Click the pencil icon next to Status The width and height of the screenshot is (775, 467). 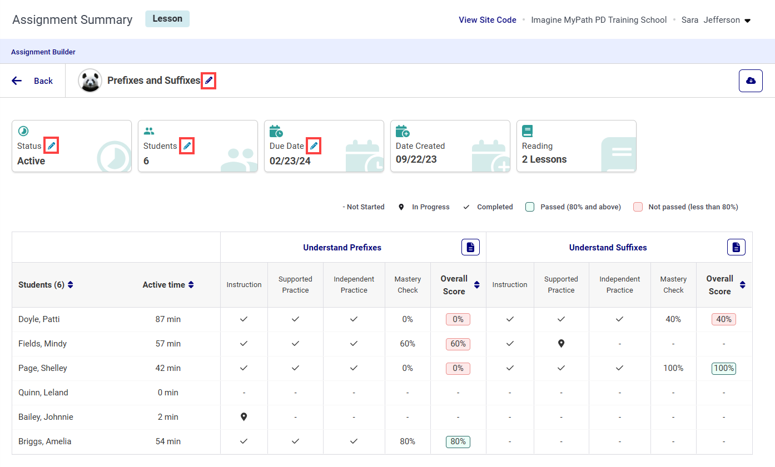tap(51, 146)
